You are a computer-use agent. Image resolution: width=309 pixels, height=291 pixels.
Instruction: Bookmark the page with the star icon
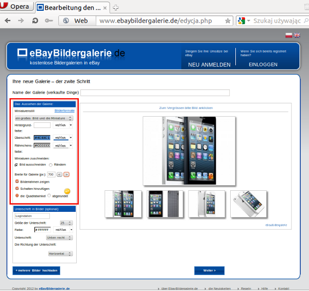coord(228,21)
